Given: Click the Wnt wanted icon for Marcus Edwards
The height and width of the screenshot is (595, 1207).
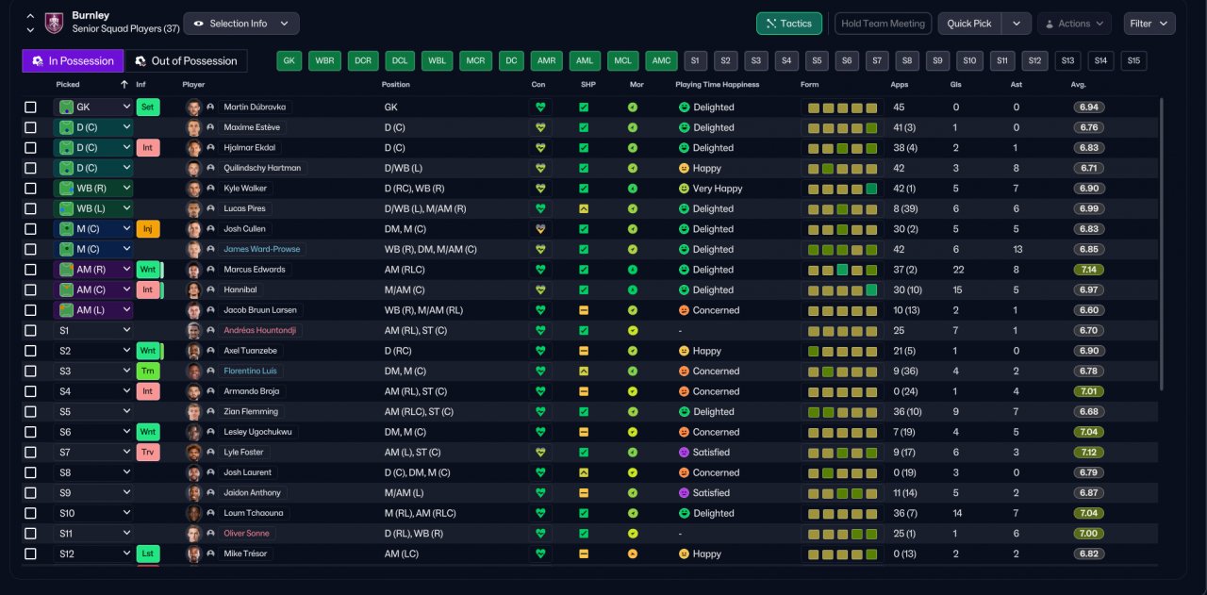Looking at the screenshot, I should click(148, 270).
